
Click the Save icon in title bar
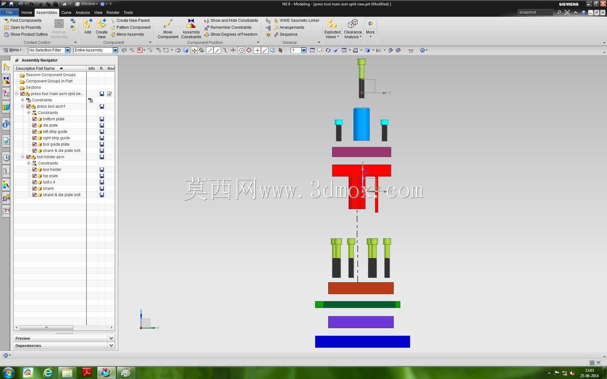11,4
